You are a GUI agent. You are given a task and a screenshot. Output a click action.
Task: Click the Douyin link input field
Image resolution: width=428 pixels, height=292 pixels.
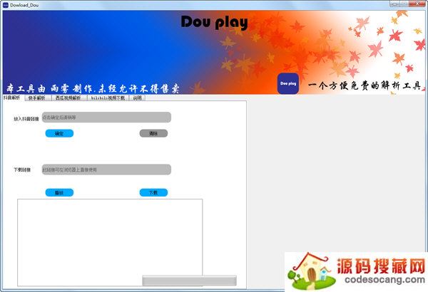106,117
